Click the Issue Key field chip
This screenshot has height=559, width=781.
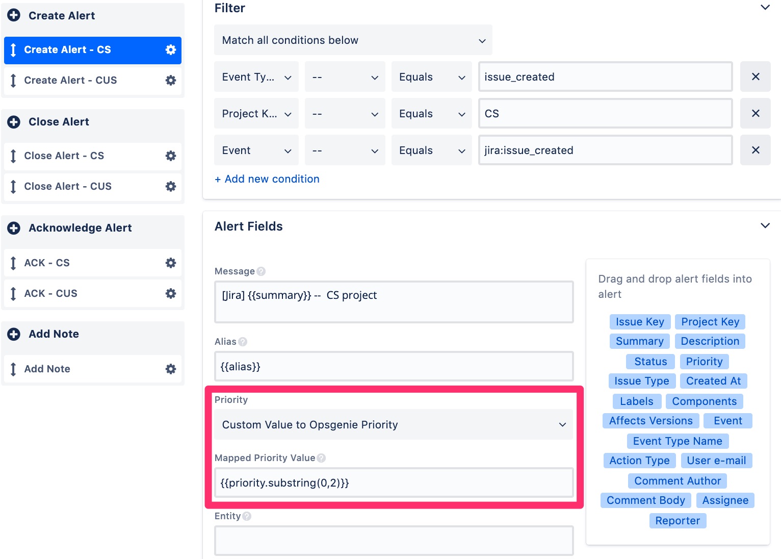coord(640,321)
